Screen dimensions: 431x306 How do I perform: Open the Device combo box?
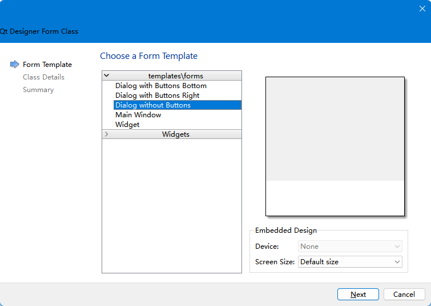point(350,247)
